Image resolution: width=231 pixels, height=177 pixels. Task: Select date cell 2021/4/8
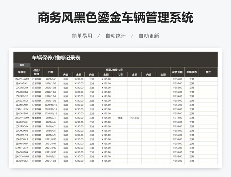[51, 130]
